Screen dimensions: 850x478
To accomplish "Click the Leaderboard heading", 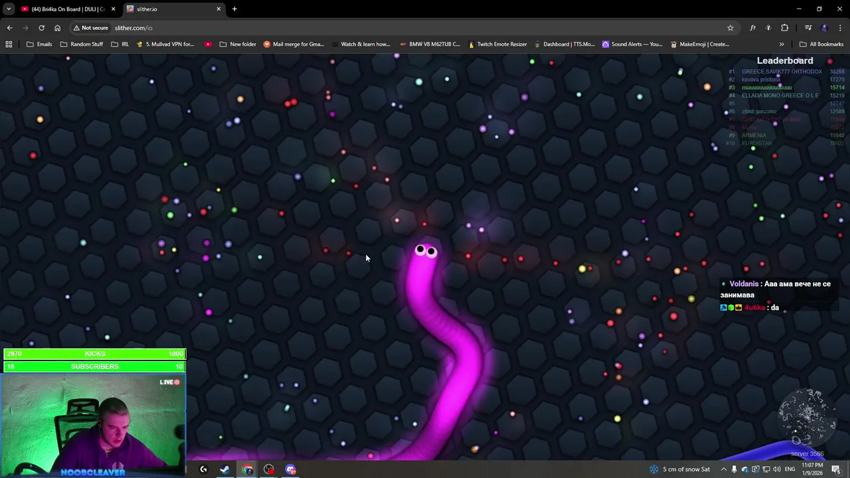I will [785, 60].
